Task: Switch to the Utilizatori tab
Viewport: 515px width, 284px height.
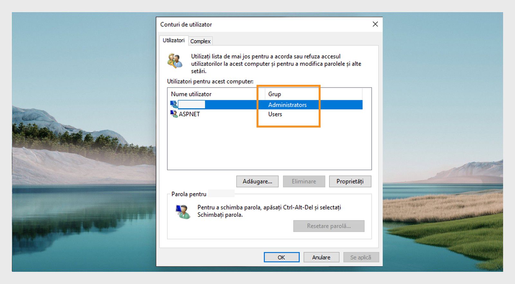Action: pyautogui.click(x=173, y=40)
